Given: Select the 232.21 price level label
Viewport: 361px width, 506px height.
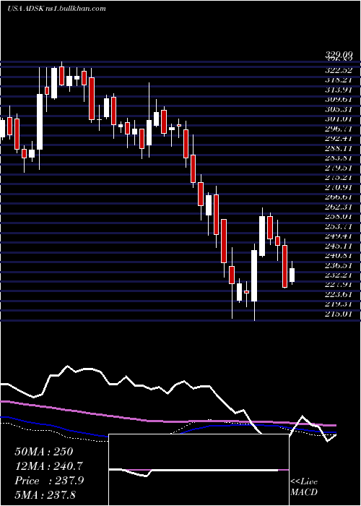Looking at the screenshot, I should [339, 275].
